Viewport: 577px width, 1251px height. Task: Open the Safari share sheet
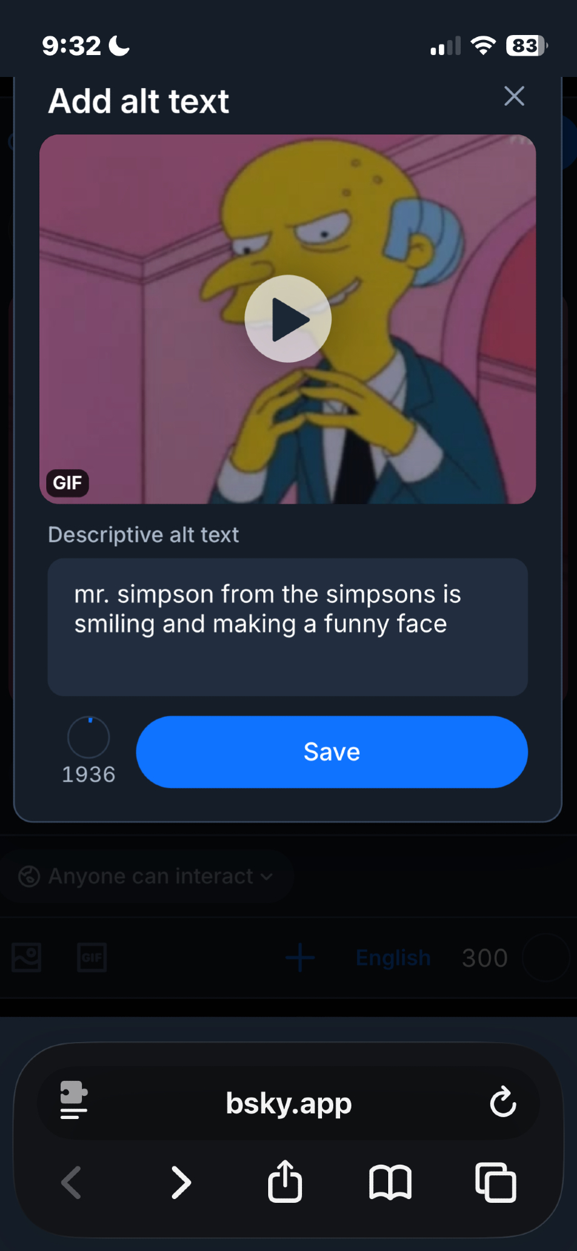tap(285, 1182)
